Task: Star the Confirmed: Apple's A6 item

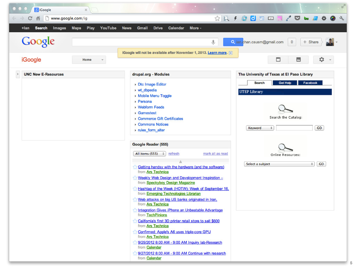Action: 135,232
